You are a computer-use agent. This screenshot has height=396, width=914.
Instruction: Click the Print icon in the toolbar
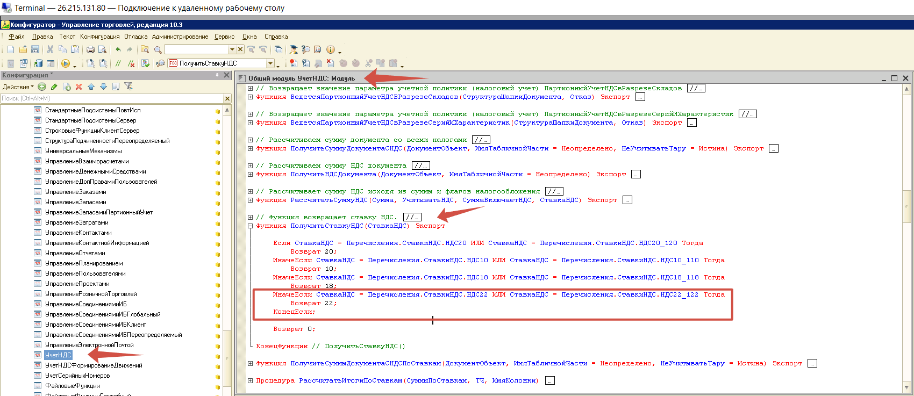[x=90, y=49]
